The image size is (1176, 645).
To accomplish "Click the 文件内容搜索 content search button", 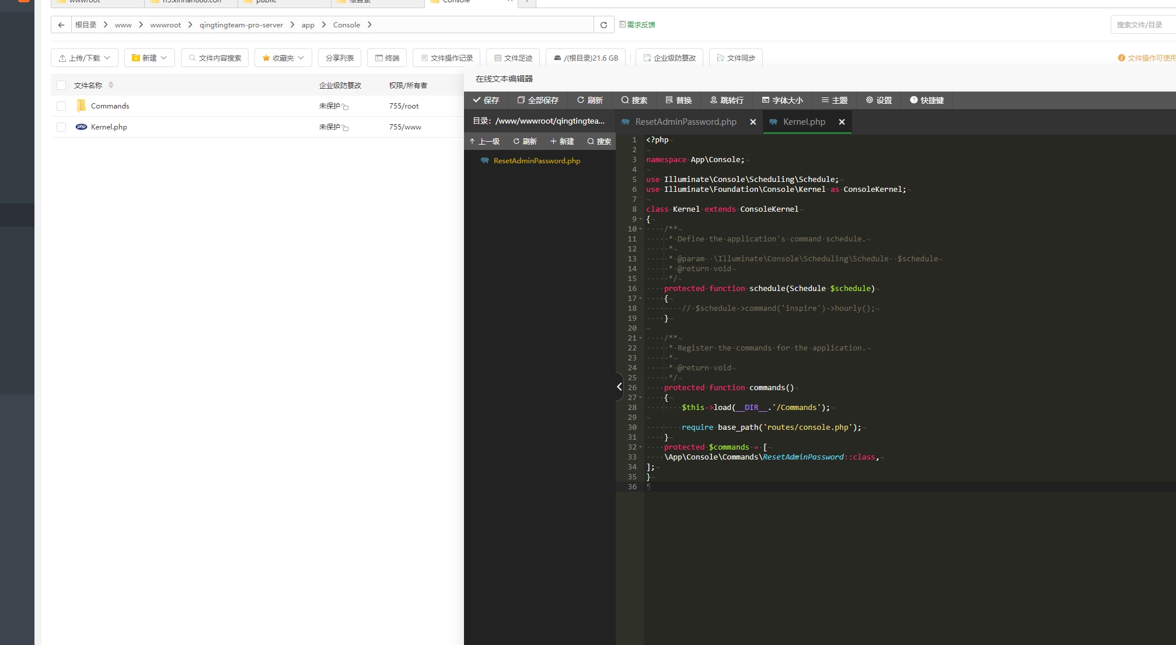I will pyautogui.click(x=215, y=58).
